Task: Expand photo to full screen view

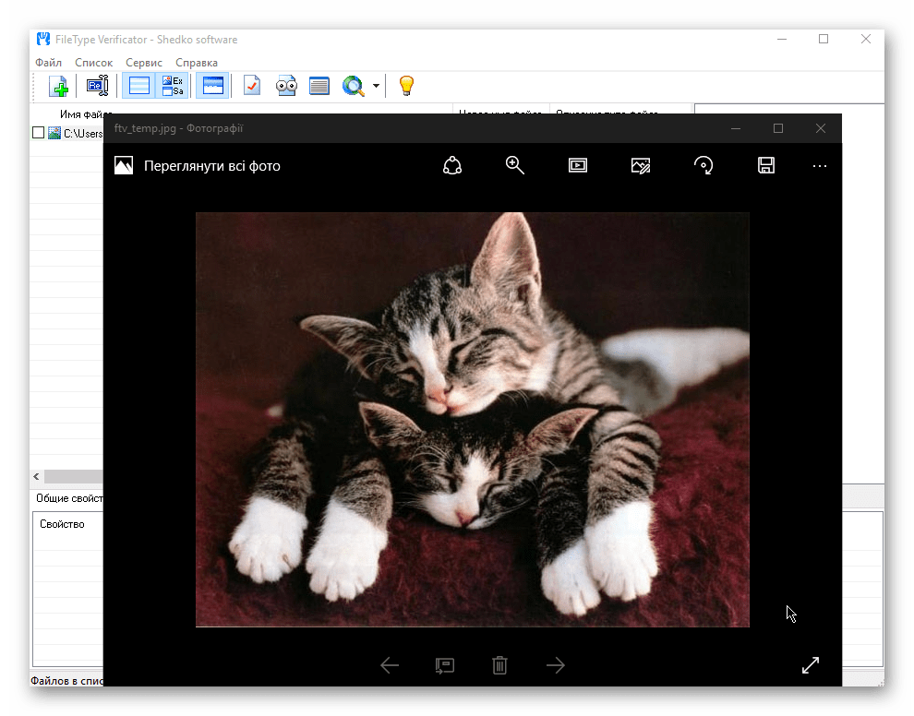Action: tap(810, 665)
